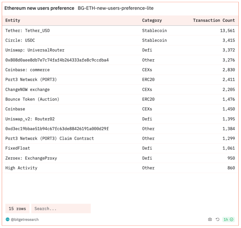Click the refresh query icon
241x228 pixels.
(x=217, y=219)
